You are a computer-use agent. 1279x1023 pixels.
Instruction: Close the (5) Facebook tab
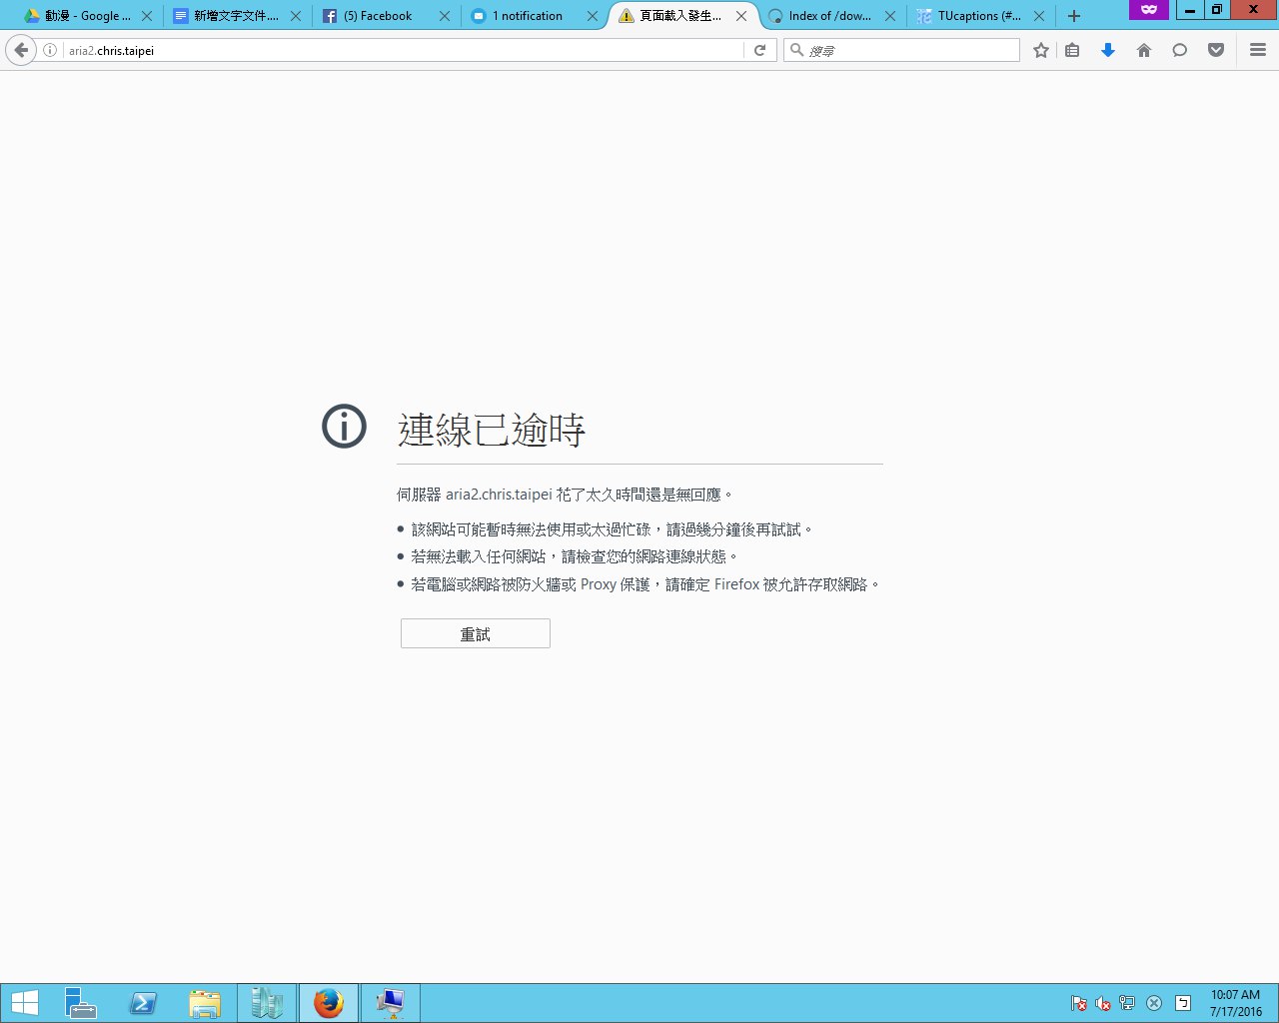point(445,16)
